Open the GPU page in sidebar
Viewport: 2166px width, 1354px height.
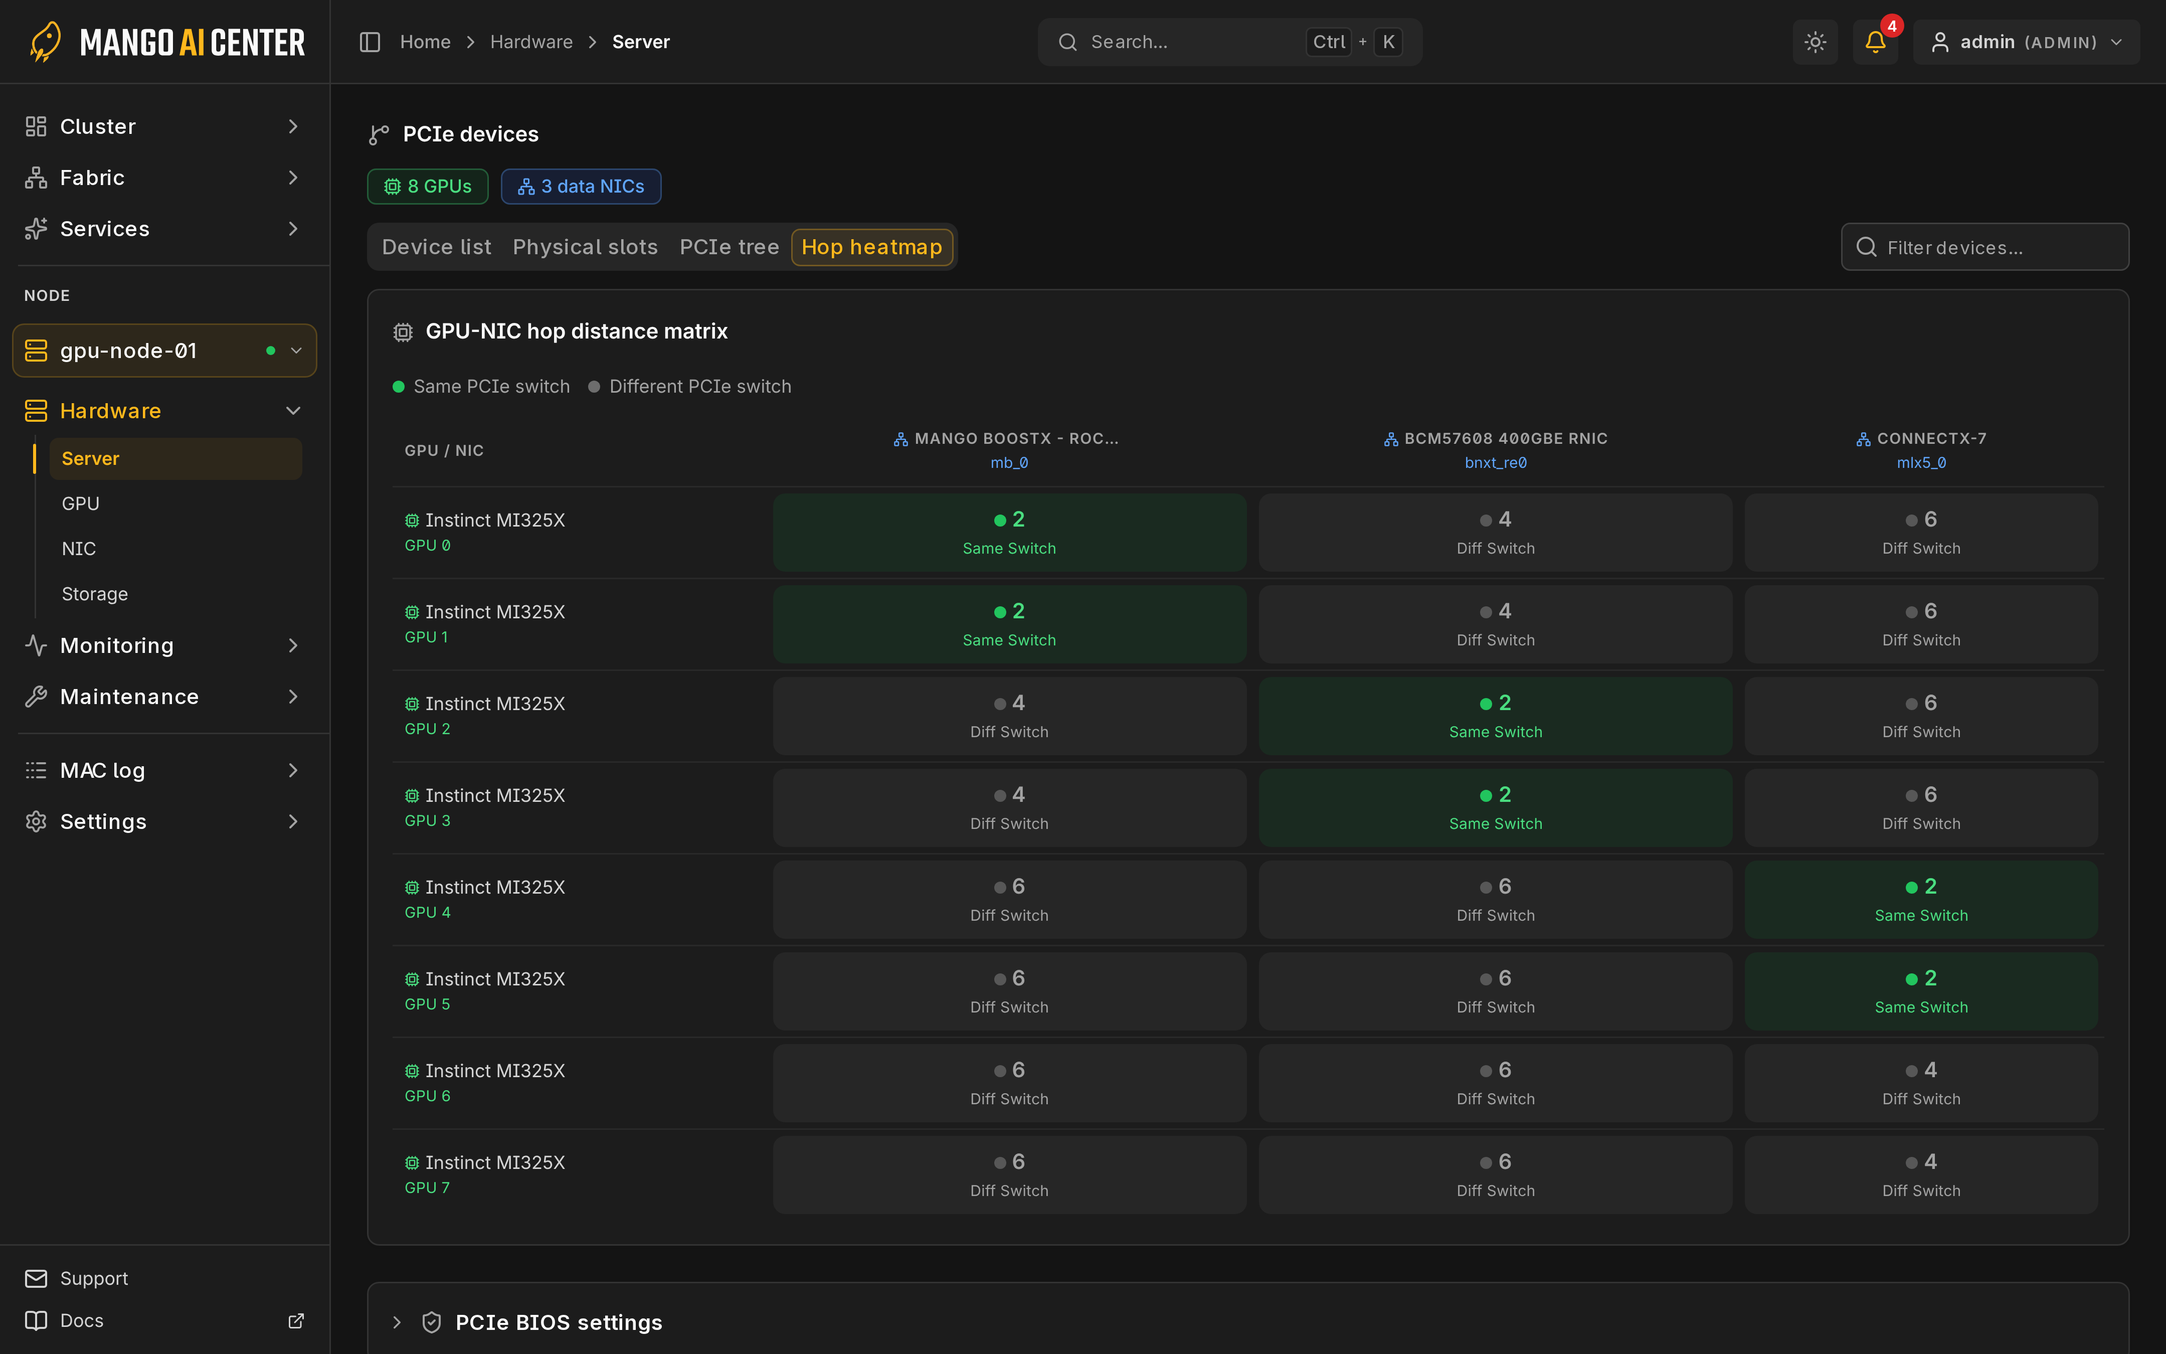click(81, 503)
